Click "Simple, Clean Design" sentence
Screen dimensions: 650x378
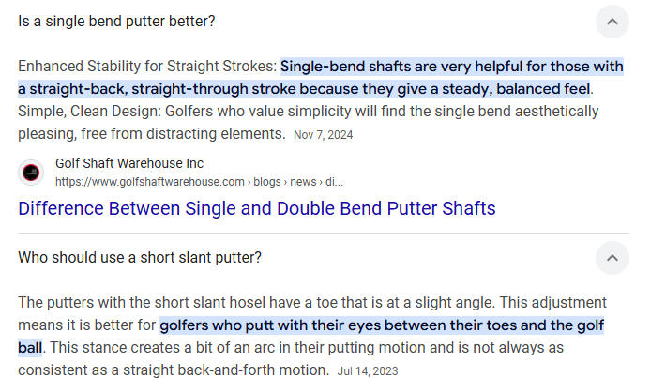pyautogui.click(x=309, y=122)
